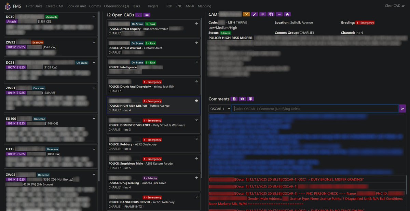
Task: Toggle the eye icon on HIGH RISK MISPER card
Action: pyautogui.click(x=196, y=101)
